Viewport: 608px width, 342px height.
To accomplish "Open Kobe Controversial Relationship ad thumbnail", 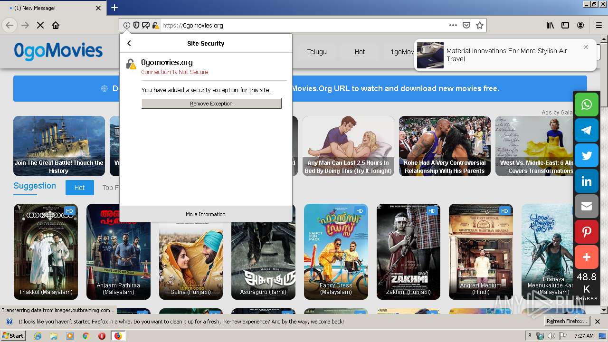I will pos(445,146).
